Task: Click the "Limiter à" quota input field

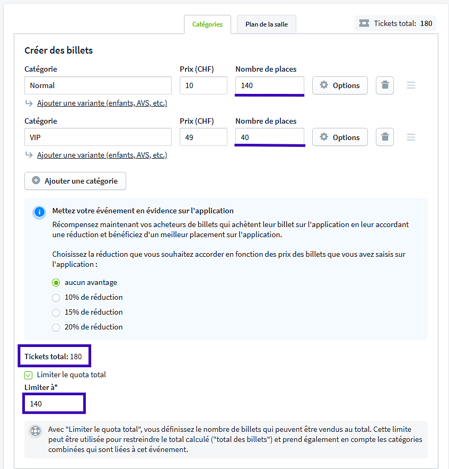Action: [54, 404]
